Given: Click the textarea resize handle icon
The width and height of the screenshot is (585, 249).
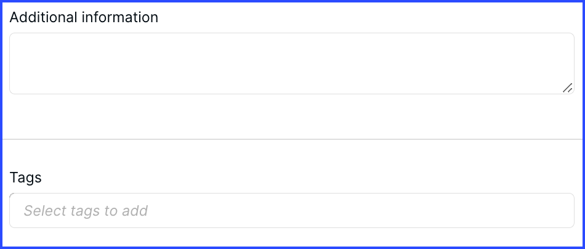Looking at the screenshot, I should 568,88.
